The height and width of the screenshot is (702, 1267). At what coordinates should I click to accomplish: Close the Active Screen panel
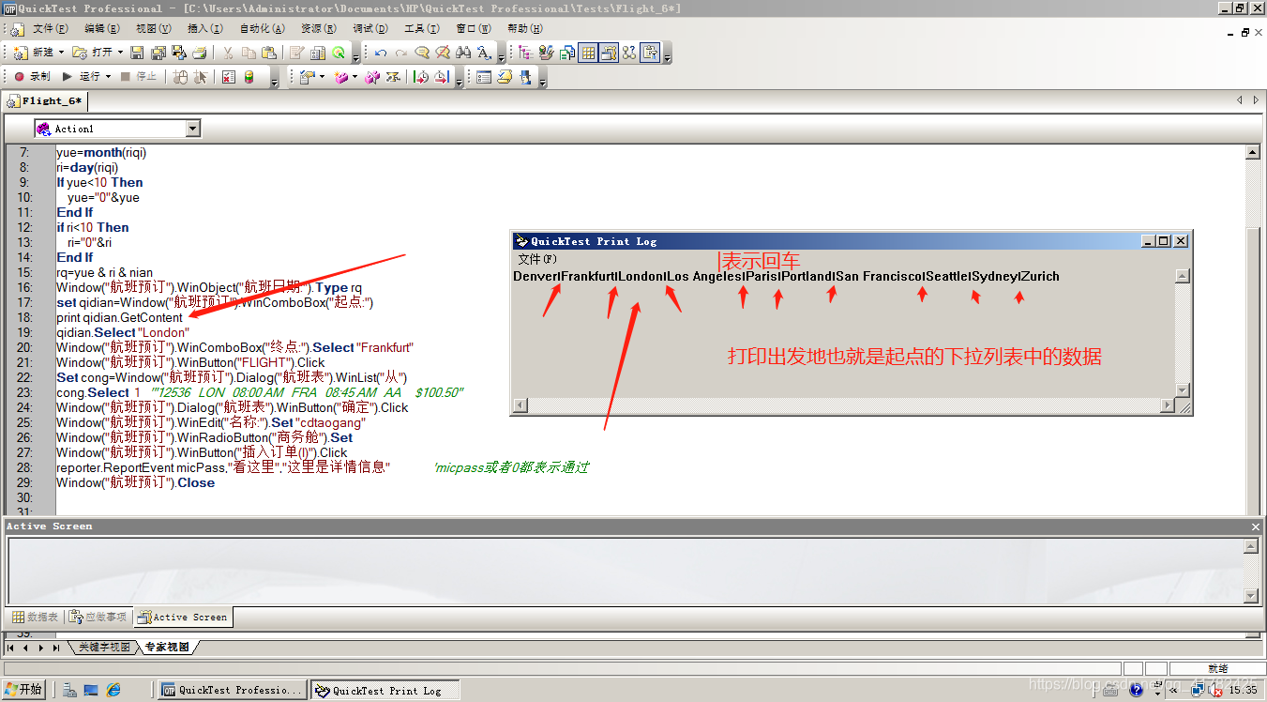pos(1256,526)
